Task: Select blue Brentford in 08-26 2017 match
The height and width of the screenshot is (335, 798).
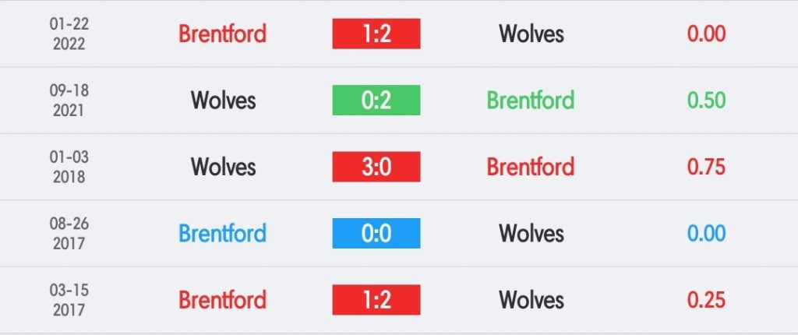Action: pos(222,233)
